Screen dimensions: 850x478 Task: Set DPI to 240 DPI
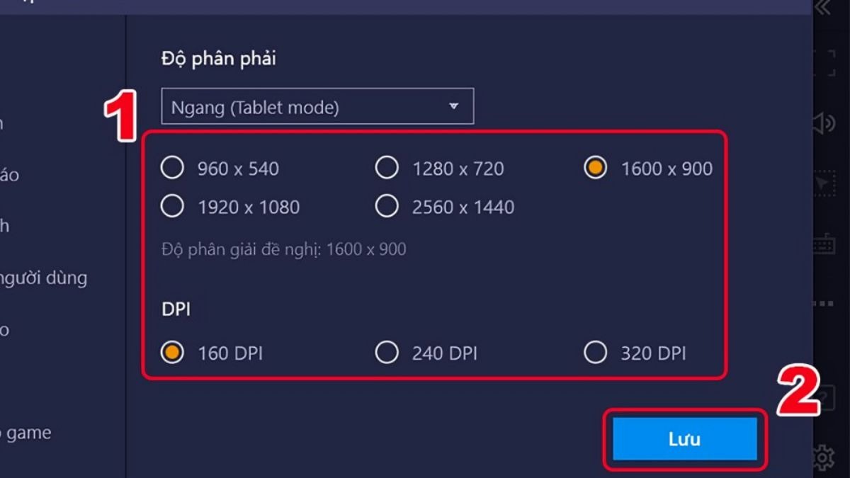387,353
